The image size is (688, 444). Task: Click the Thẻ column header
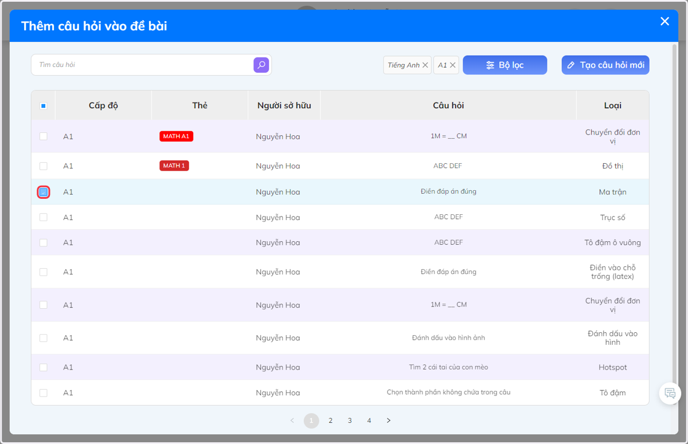[x=200, y=105]
